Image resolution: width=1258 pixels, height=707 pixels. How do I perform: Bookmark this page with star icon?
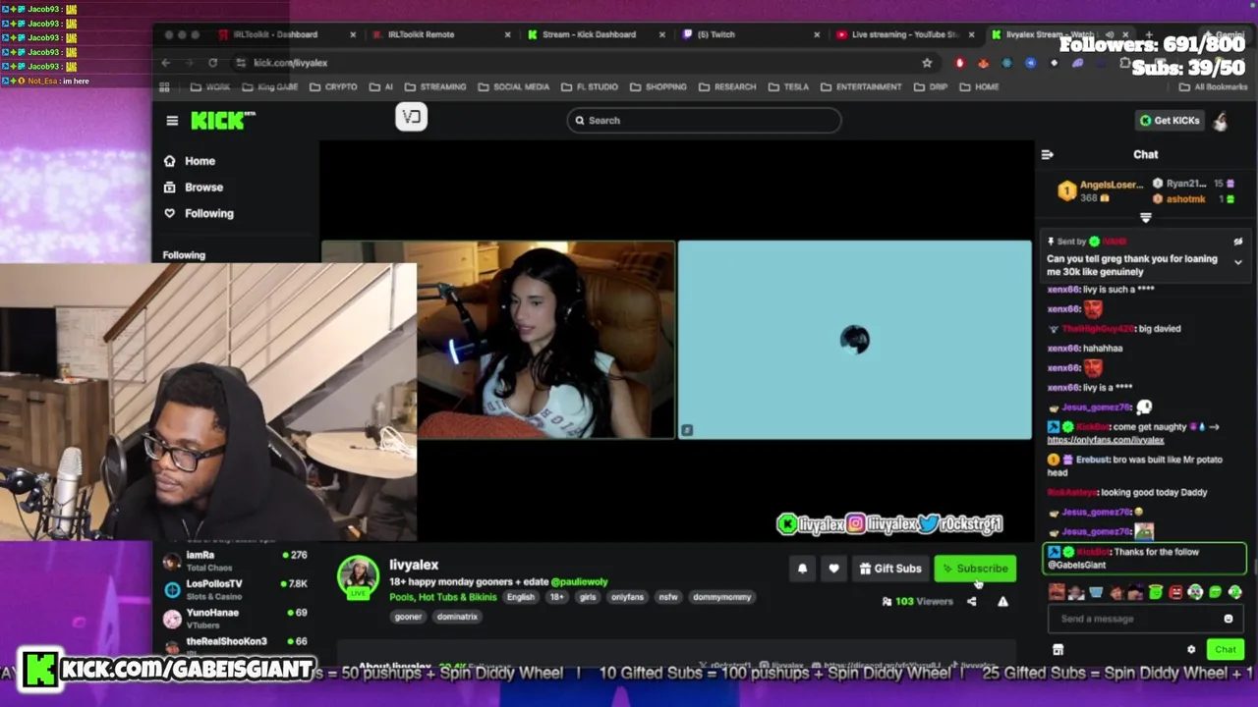(927, 63)
